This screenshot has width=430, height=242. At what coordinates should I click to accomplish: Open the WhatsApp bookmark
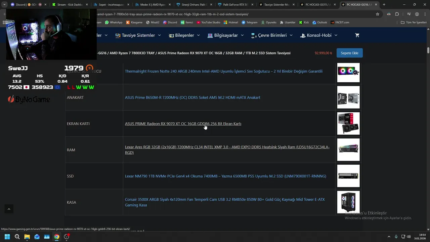[114, 22]
